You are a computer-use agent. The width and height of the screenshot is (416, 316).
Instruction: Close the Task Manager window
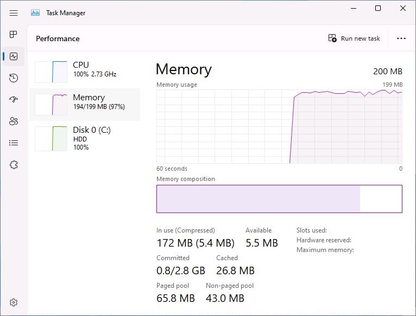403,8
